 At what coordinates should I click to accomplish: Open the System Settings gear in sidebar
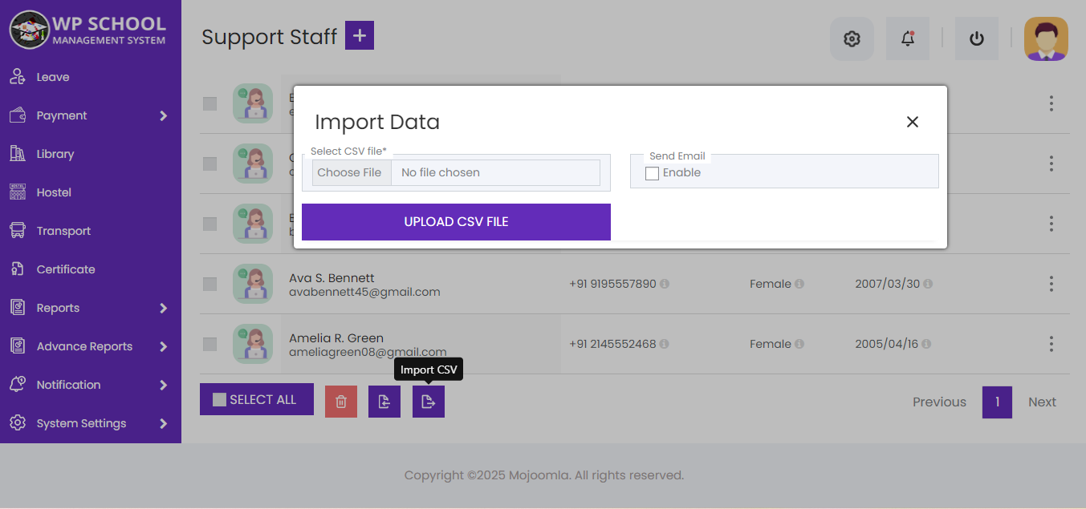coord(18,423)
